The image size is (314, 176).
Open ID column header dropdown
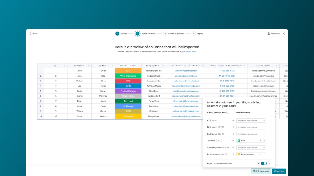pos(65,66)
